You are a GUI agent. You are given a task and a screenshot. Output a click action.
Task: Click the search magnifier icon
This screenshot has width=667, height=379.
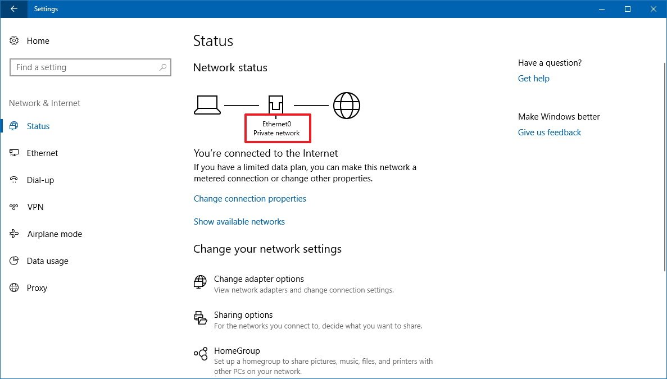coord(163,67)
